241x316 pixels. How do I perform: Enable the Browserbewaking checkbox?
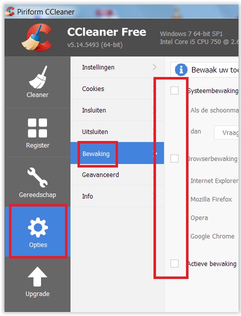174,158
